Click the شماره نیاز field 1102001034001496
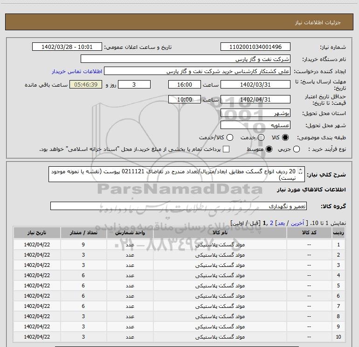Viewport: 359px width, 347px height. pos(255,47)
